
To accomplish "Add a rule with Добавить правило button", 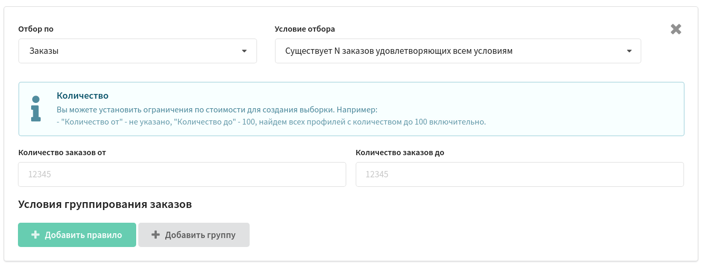I will 77,235.
